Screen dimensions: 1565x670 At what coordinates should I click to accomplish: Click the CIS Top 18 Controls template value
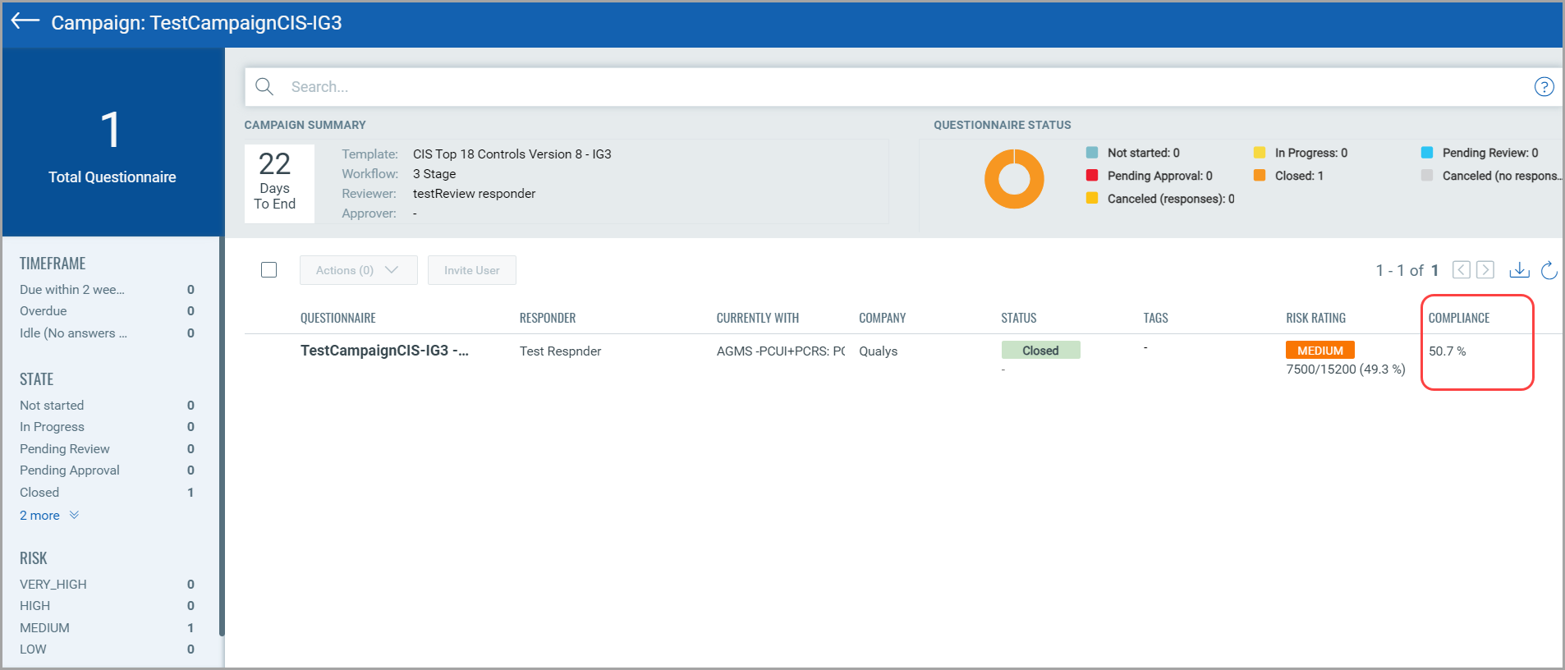[x=512, y=154]
